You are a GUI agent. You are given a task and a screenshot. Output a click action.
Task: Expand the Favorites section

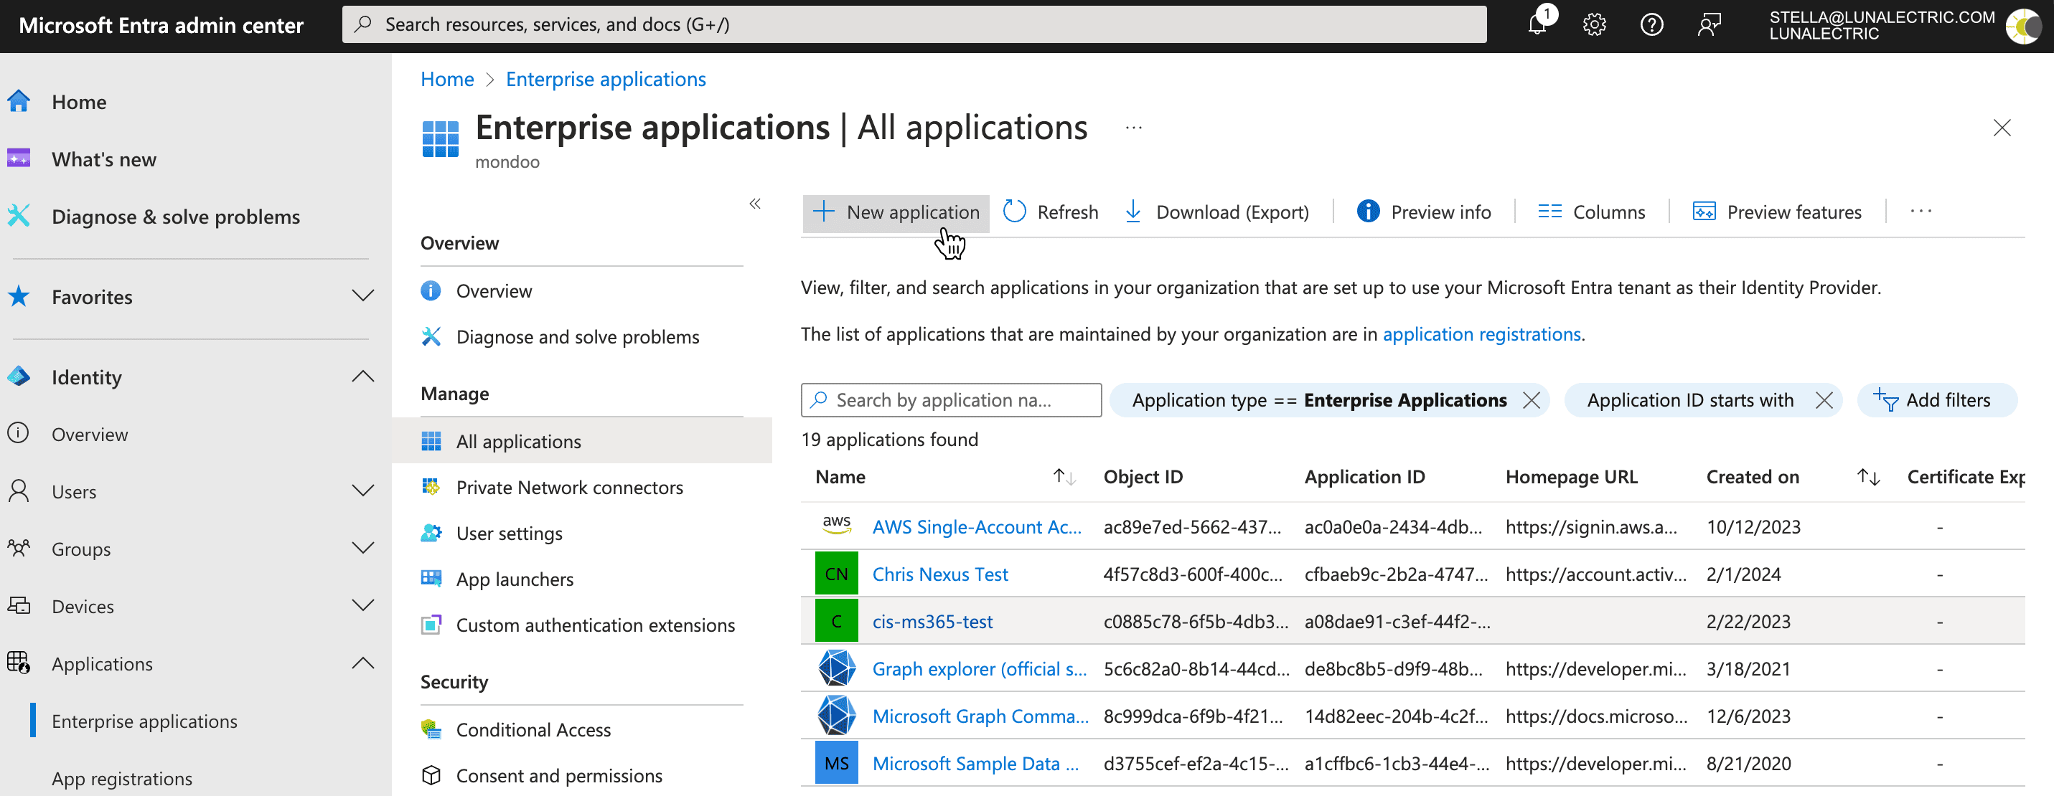(363, 295)
